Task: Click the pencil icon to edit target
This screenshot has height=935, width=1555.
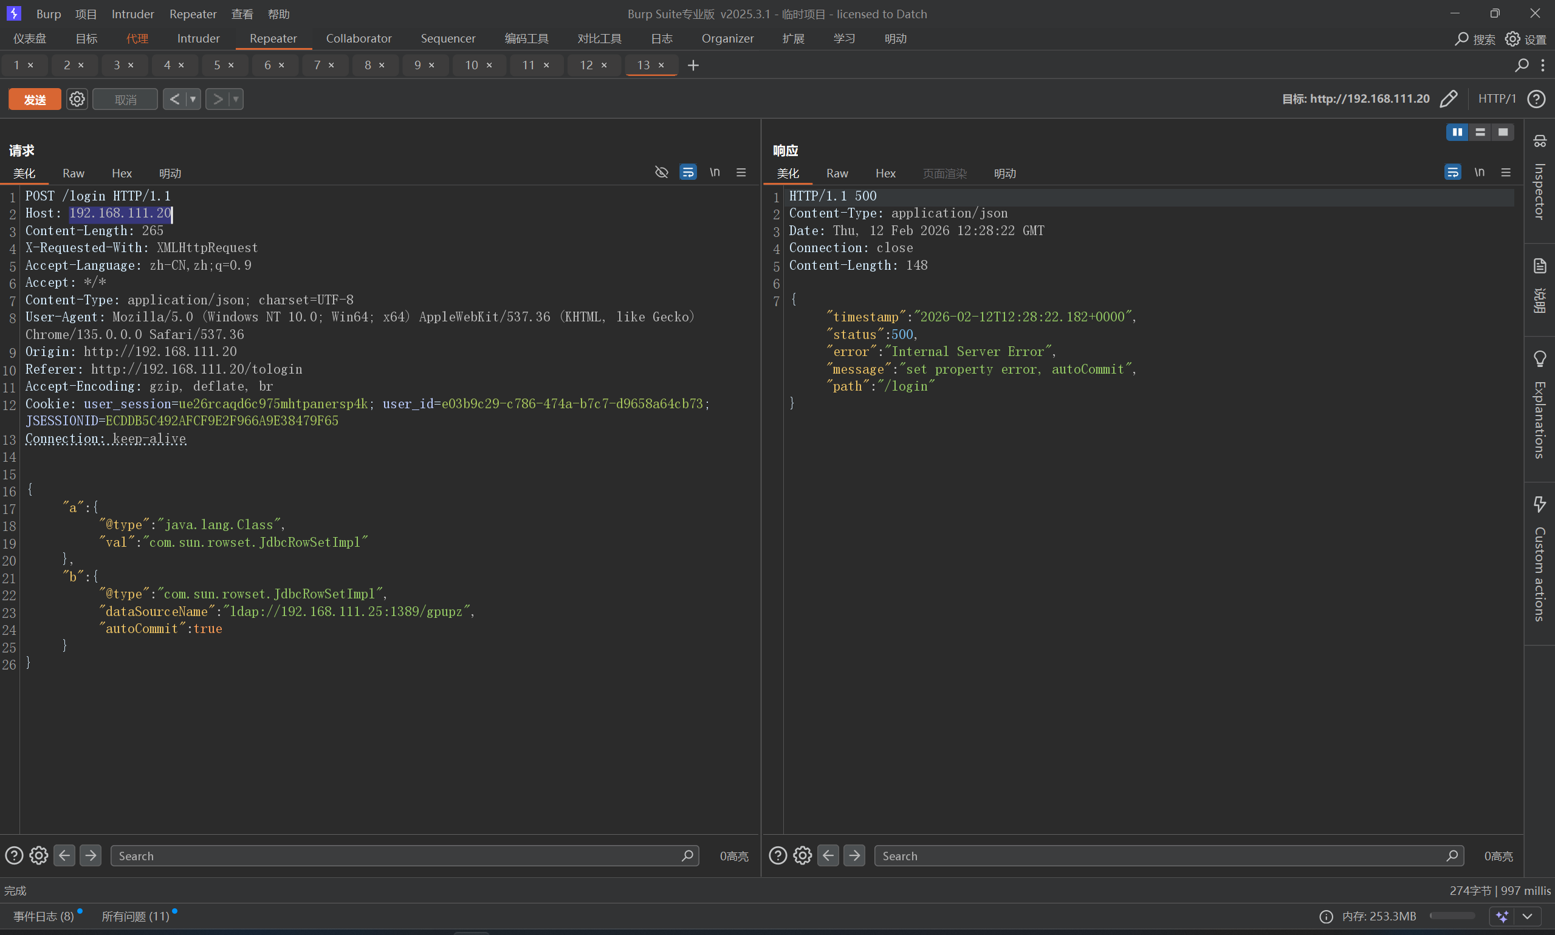Action: pyautogui.click(x=1449, y=99)
